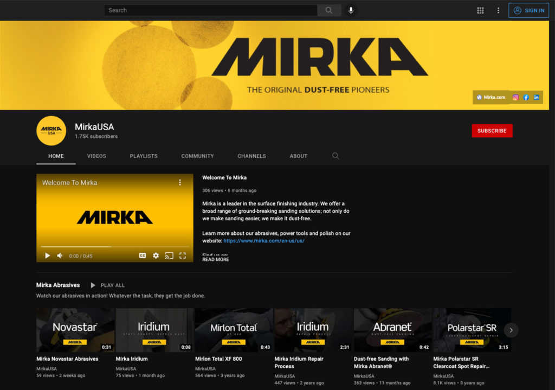Open the Mirka.com banner link
The width and height of the screenshot is (555, 390).
[x=491, y=98]
